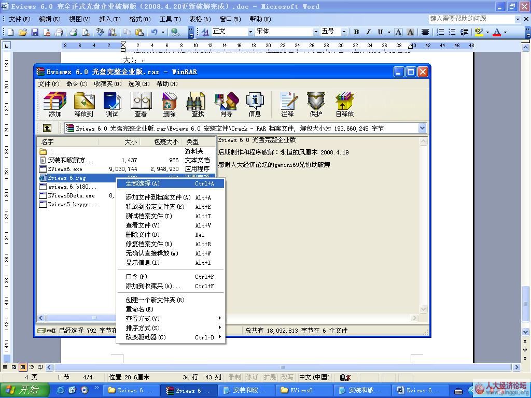Open the Wizard (向导) icon
This screenshot has height=398, width=531.
pyautogui.click(x=226, y=105)
